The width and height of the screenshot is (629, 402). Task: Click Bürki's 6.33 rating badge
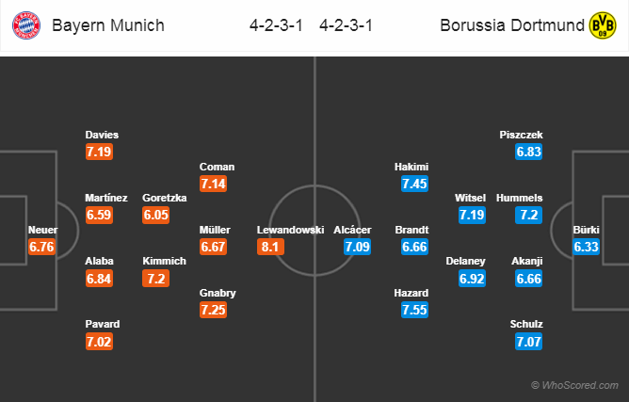(586, 247)
